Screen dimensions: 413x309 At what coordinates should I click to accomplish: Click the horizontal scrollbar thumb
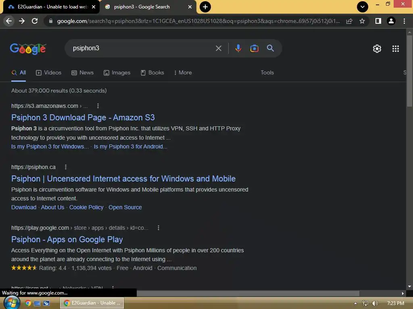pos(248,293)
